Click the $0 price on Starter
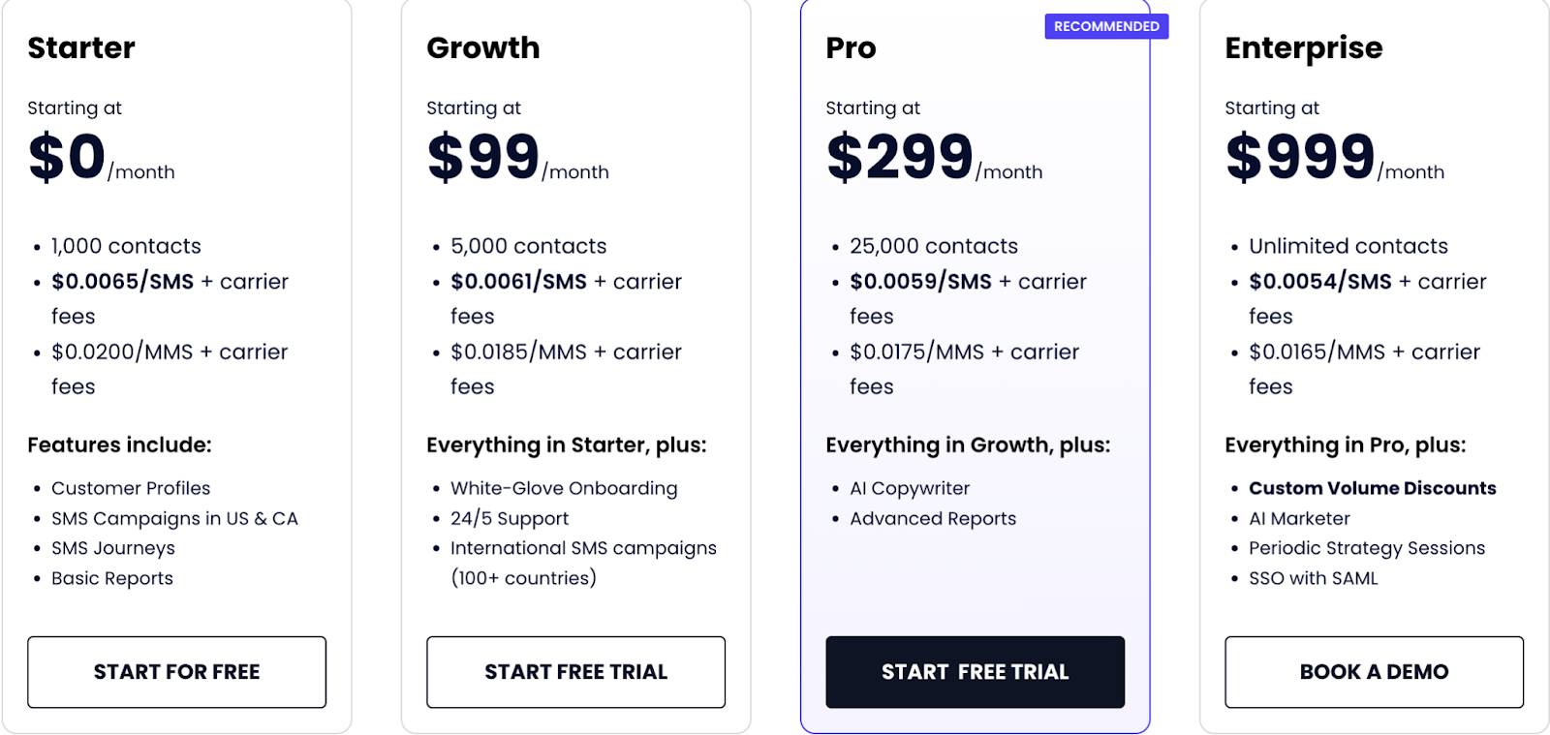The height and width of the screenshot is (735, 1550). click(x=67, y=157)
